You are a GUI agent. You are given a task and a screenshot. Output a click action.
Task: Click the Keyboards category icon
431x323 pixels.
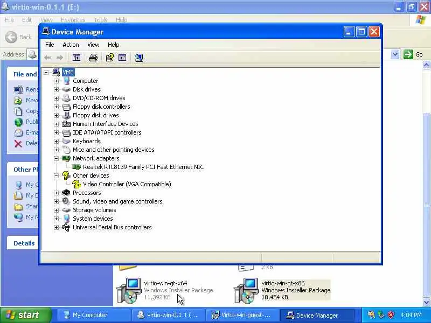click(x=66, y=141)
